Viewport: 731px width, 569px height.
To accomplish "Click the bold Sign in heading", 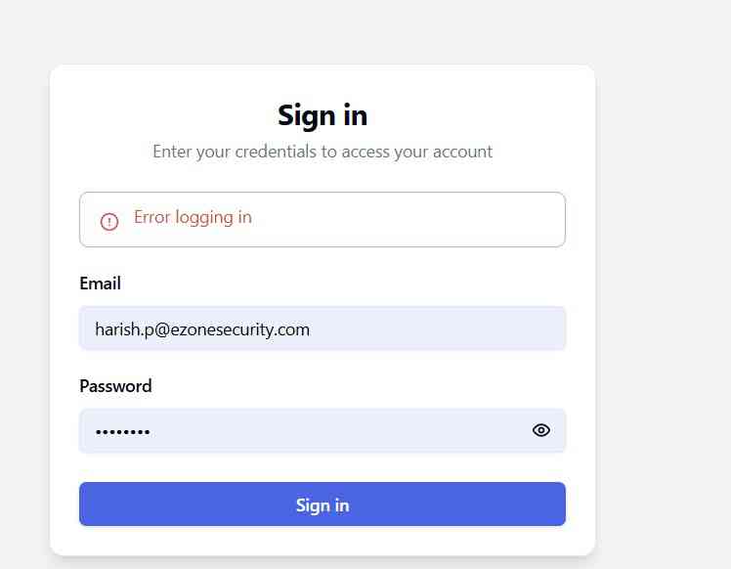I will pos(322,115).
